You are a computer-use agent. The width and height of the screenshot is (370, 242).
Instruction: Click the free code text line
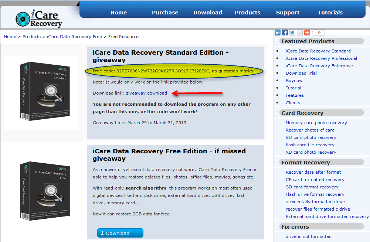click(173, 71)
